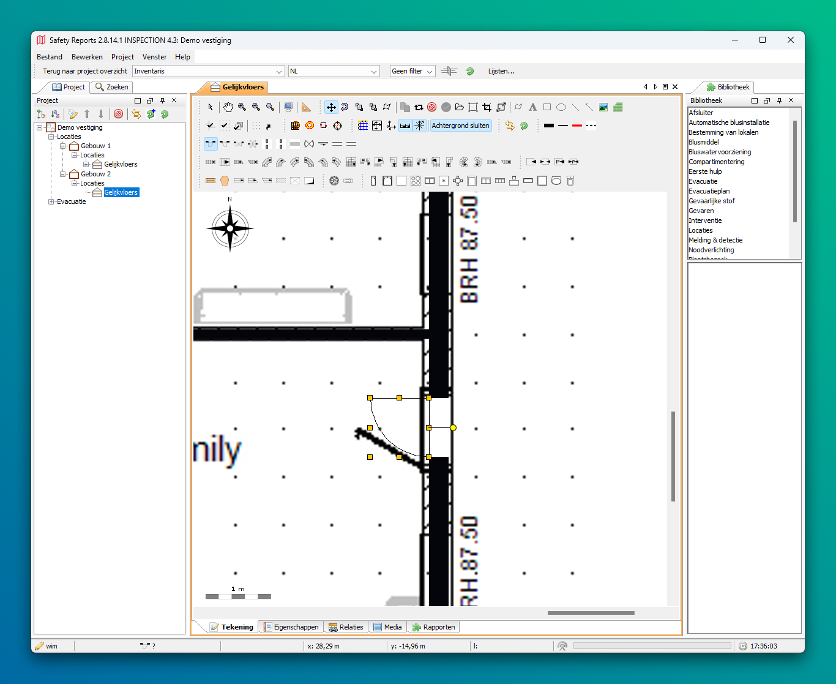Select 'Evacuatieplan' in Bibliotheek list
This screenshot has height=684, width=836.
pyautogui.click(x=709, y=191)
